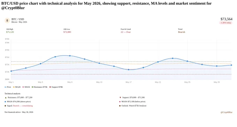This screenshot has width=237, height=127.
Task: Click the May 13 x-axis label
Action: click(x=99, y=82)
